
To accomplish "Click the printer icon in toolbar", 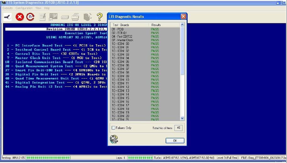I will tap(76, 17).
